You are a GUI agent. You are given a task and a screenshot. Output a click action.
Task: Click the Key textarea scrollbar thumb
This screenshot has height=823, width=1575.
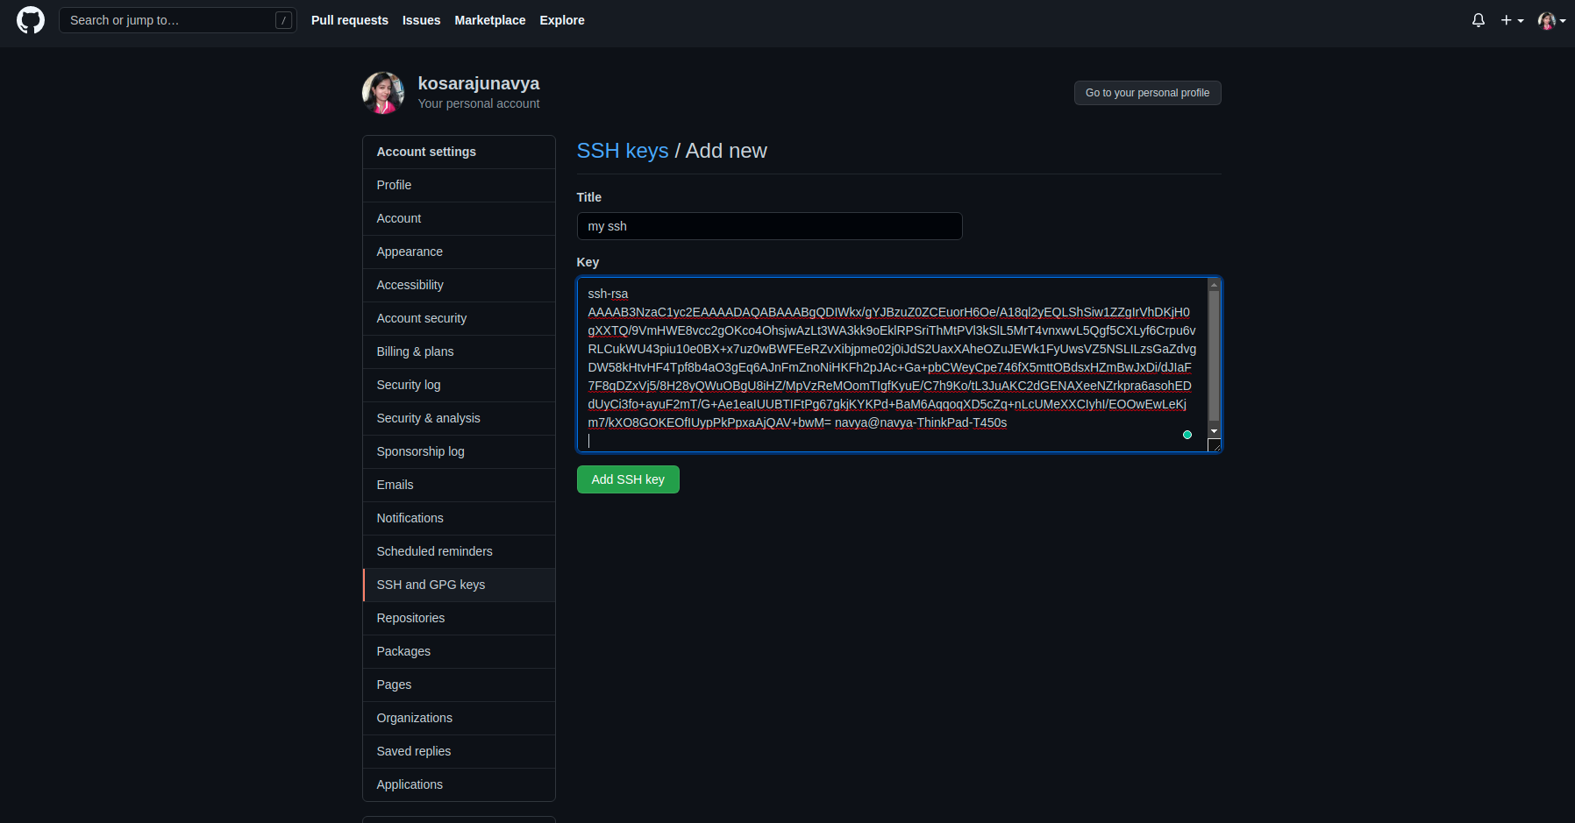[1214, 356]
